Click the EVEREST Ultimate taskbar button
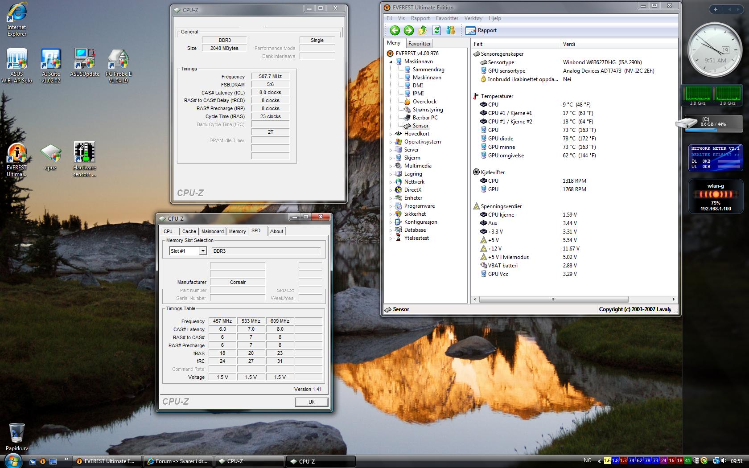The image size is (749, 468). (107, 461)
